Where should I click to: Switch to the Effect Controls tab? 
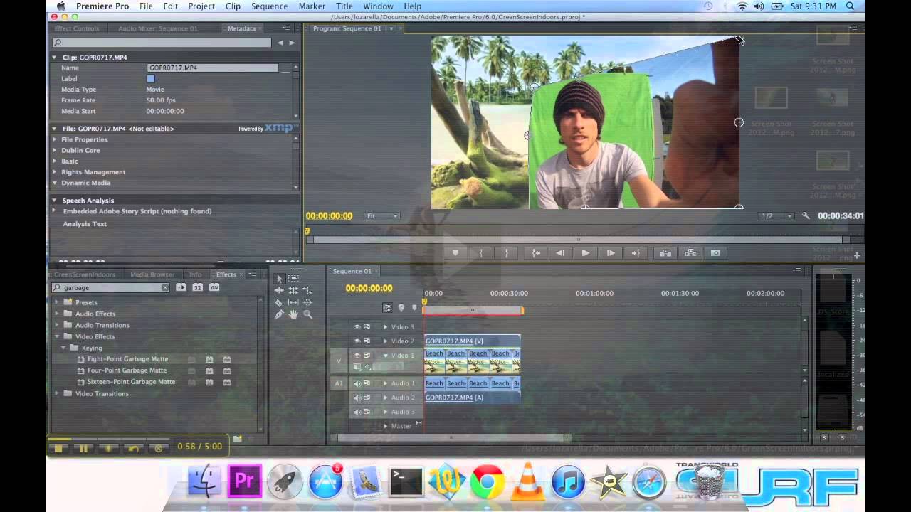tap(77, 28)
